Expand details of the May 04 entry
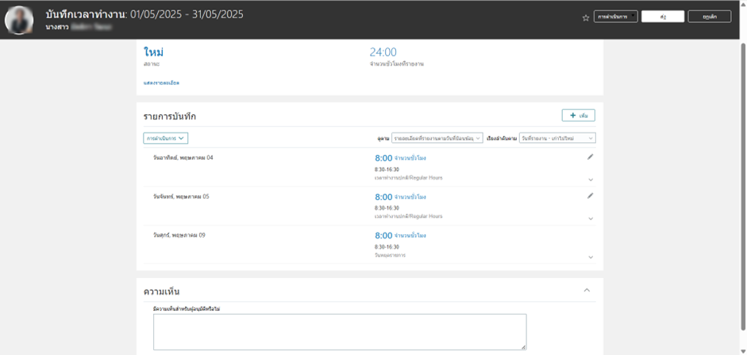 point(591,179)
